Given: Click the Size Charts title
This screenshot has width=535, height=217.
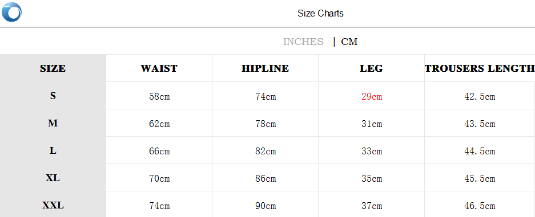Looking at the screenshot, I should (320, 14).
